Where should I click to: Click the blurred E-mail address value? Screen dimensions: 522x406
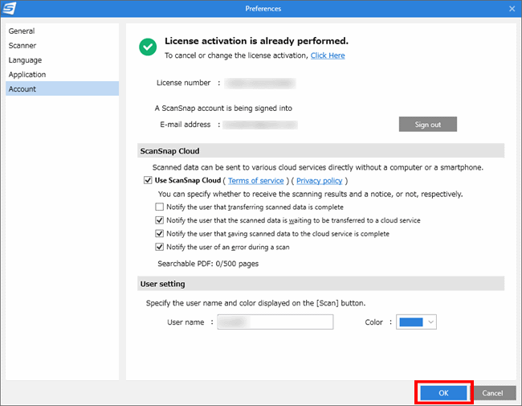click(x=260, y=125)
